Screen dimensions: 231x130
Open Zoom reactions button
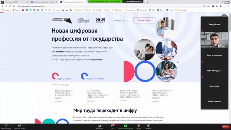pyautogui.click(x=148, y=126)
